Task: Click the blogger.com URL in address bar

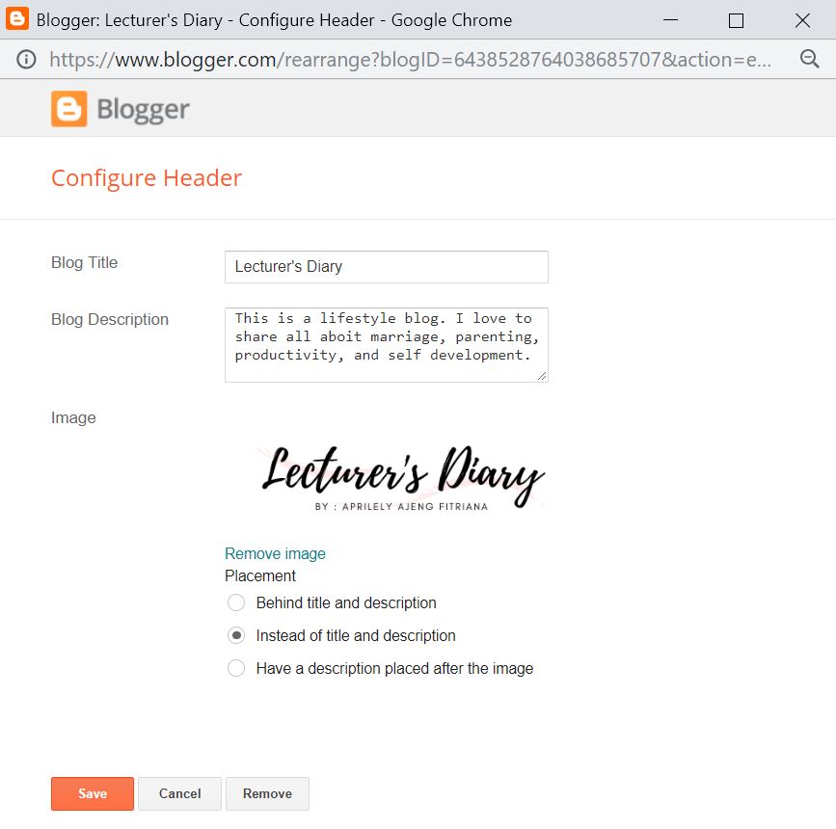Action: click(410, 59)
